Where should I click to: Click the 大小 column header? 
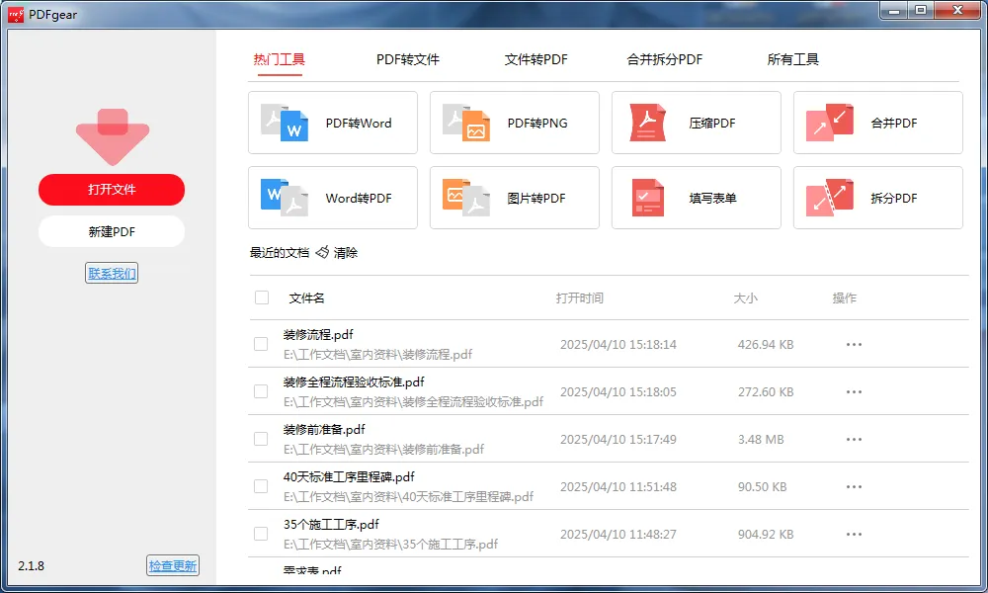pyautogui.click(x=745, y=298)
